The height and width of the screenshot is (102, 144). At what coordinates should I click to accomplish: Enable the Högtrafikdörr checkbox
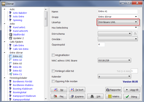click(53, 55)
